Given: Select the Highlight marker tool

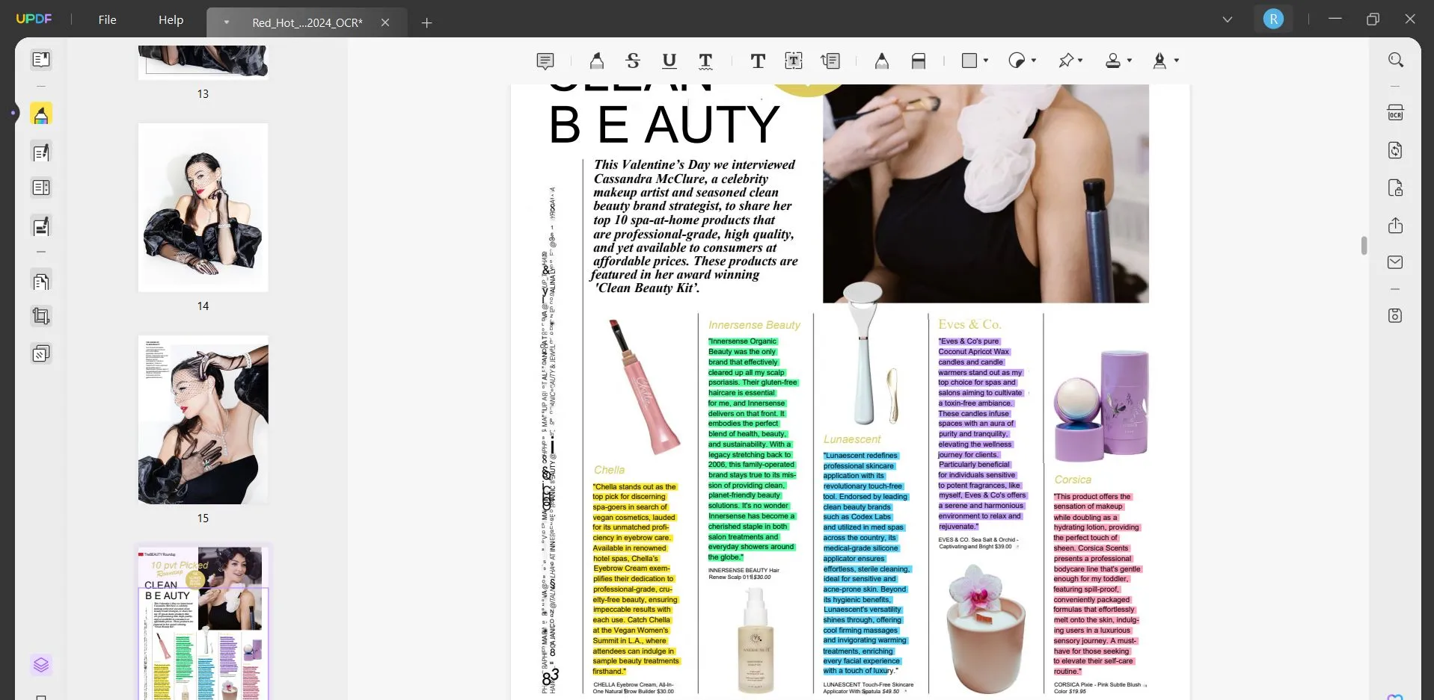Looking at the screenshot, I should [596, 61].
